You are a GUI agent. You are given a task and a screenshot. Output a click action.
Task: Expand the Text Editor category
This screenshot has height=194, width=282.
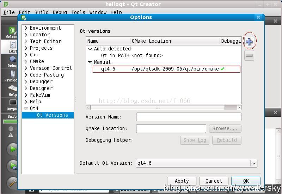26,41
